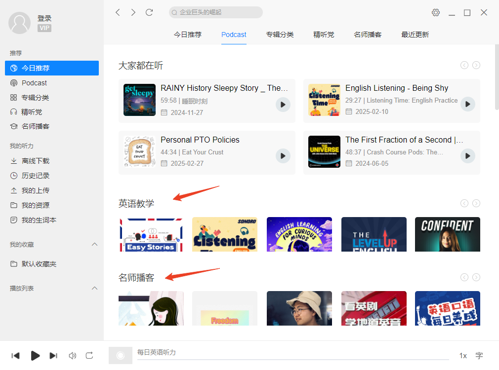
Task: Collapse the 我的收藏 section
Action: pos(94,244)
